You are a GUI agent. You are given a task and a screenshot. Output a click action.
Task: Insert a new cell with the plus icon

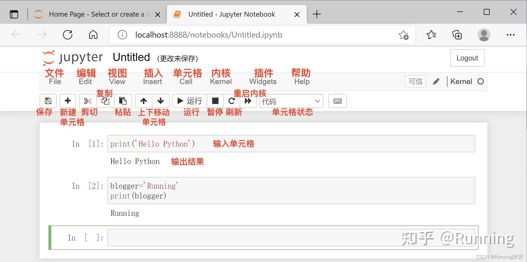68,101
